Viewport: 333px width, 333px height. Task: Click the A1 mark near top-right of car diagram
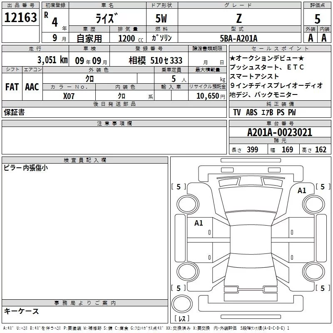pos(302,191)
